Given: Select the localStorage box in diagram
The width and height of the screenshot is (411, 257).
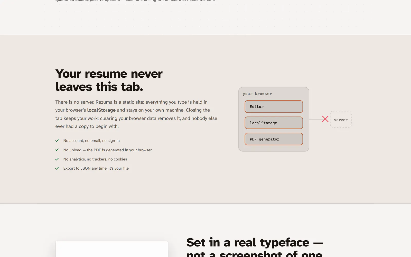Looking at the screenshot, I should [x=274, y=123].
